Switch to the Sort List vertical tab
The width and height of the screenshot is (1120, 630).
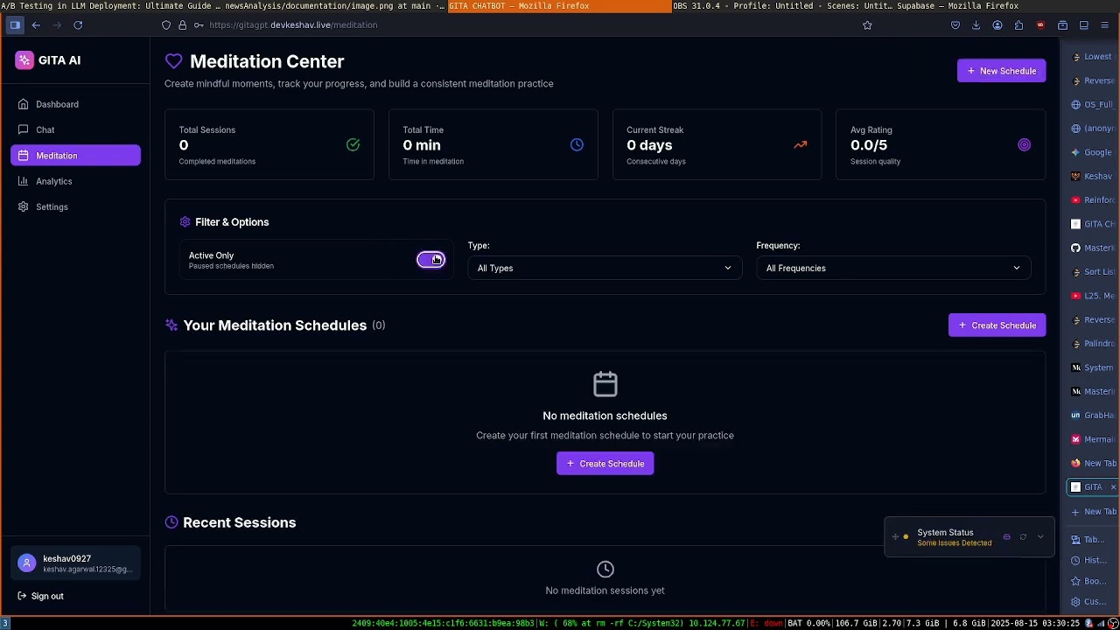click(1093, 272)
